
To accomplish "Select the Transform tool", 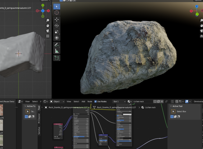I will pyautogui.click(x=57, y=38).
